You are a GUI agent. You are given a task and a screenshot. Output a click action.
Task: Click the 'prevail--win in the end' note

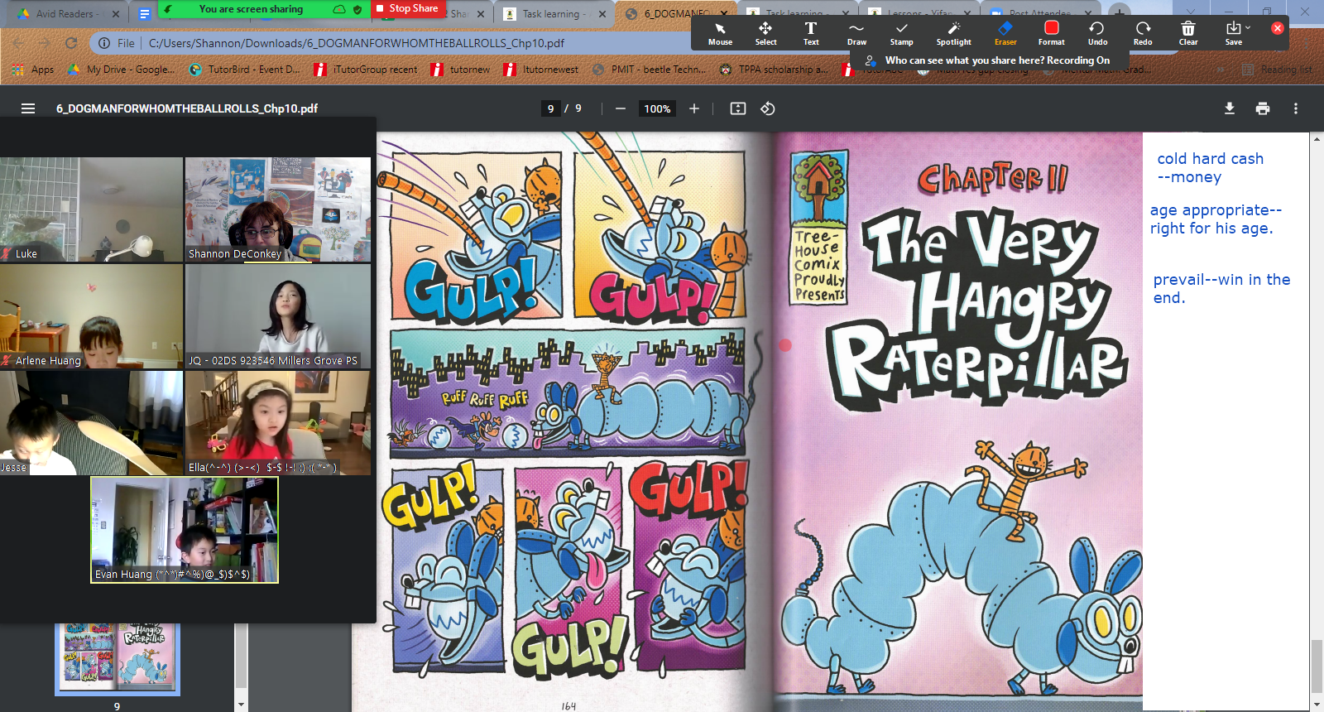click(x=1221, y=288)
